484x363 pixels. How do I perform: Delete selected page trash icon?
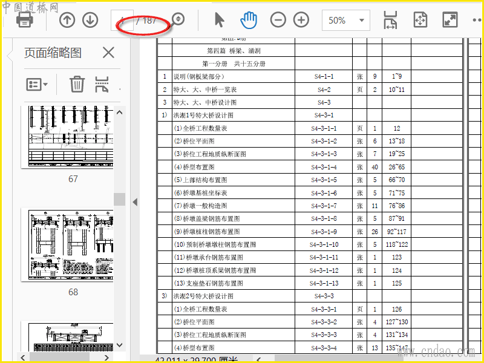(77, 84)
